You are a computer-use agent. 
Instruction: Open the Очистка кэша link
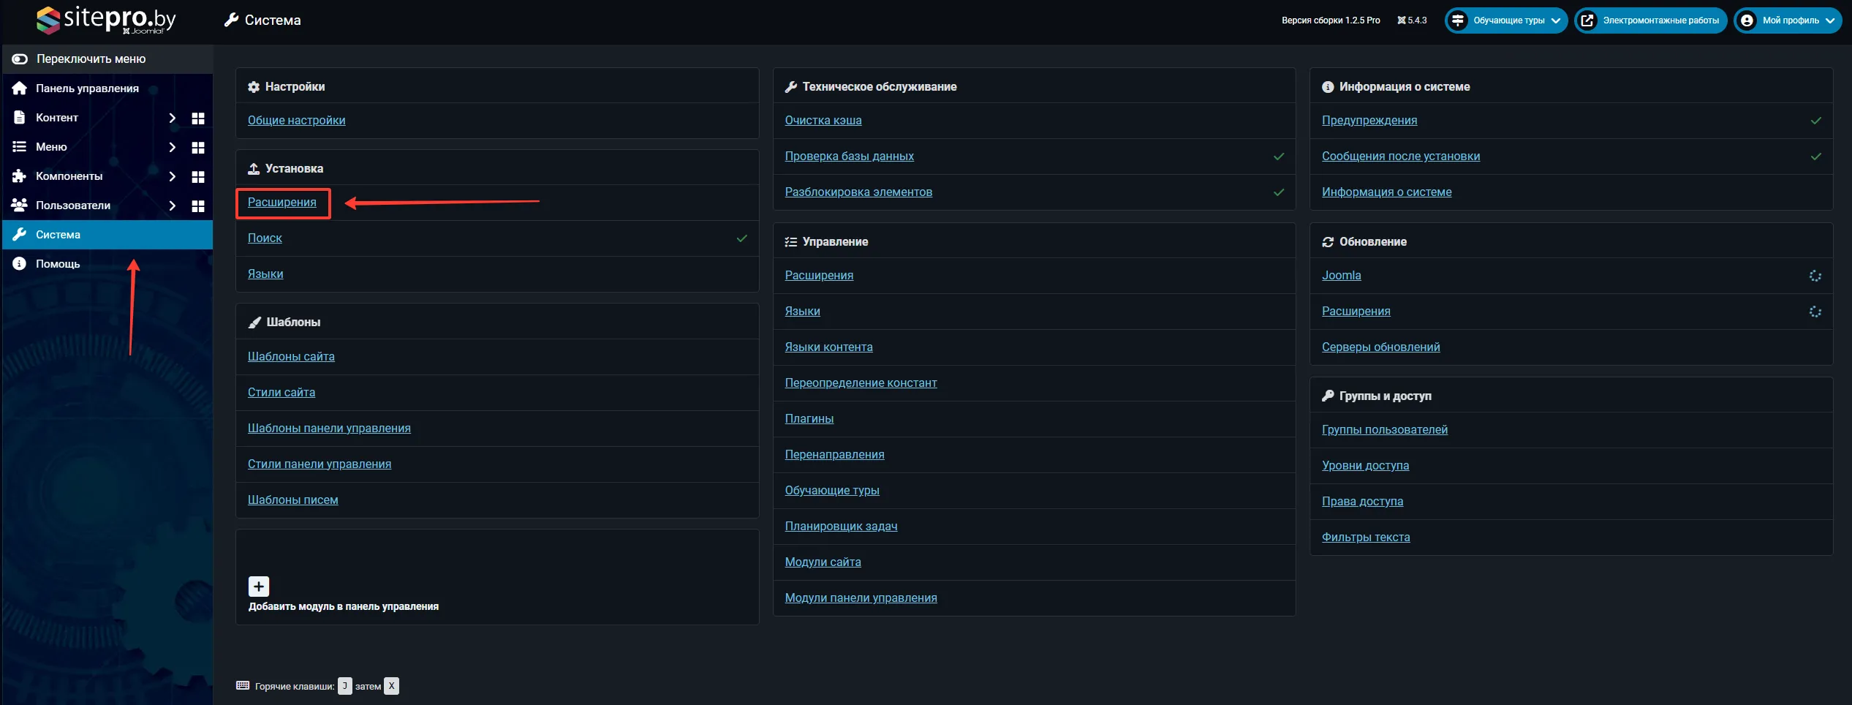[x=823, y=121]
